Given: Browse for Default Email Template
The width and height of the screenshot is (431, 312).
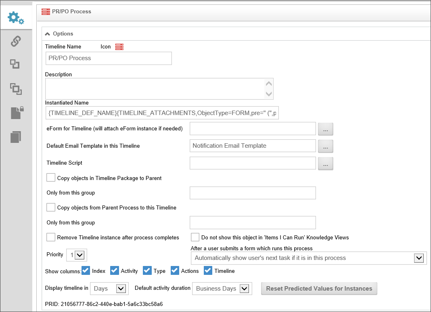Looking at the screenshot, I should coord(326,146).
